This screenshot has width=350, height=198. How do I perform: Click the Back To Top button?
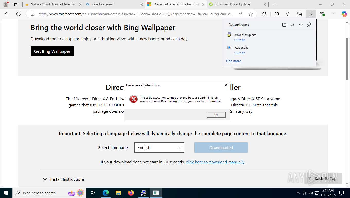point(323,178)
